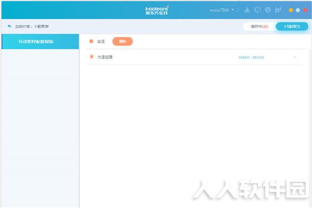Click the orange delete button

tap(123, 41)
